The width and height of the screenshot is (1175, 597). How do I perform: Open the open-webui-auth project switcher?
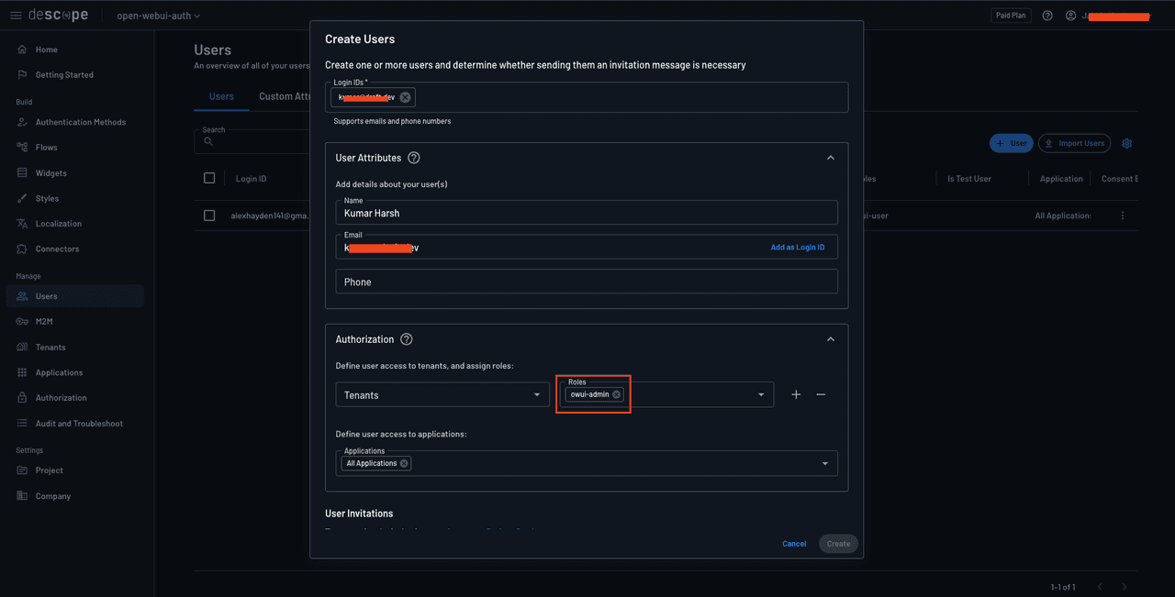coord(156,15)
